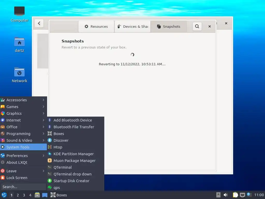Launch Startup Disk Creator
Image resolution: width=265 pixels, height=199 pixels.
tap(76, 181)
